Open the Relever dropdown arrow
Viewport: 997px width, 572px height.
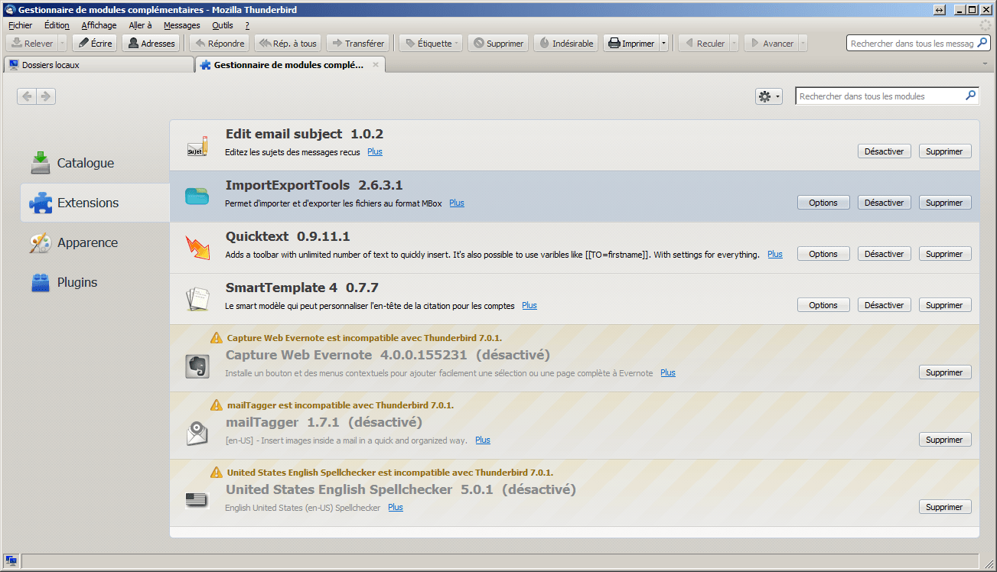63,44
